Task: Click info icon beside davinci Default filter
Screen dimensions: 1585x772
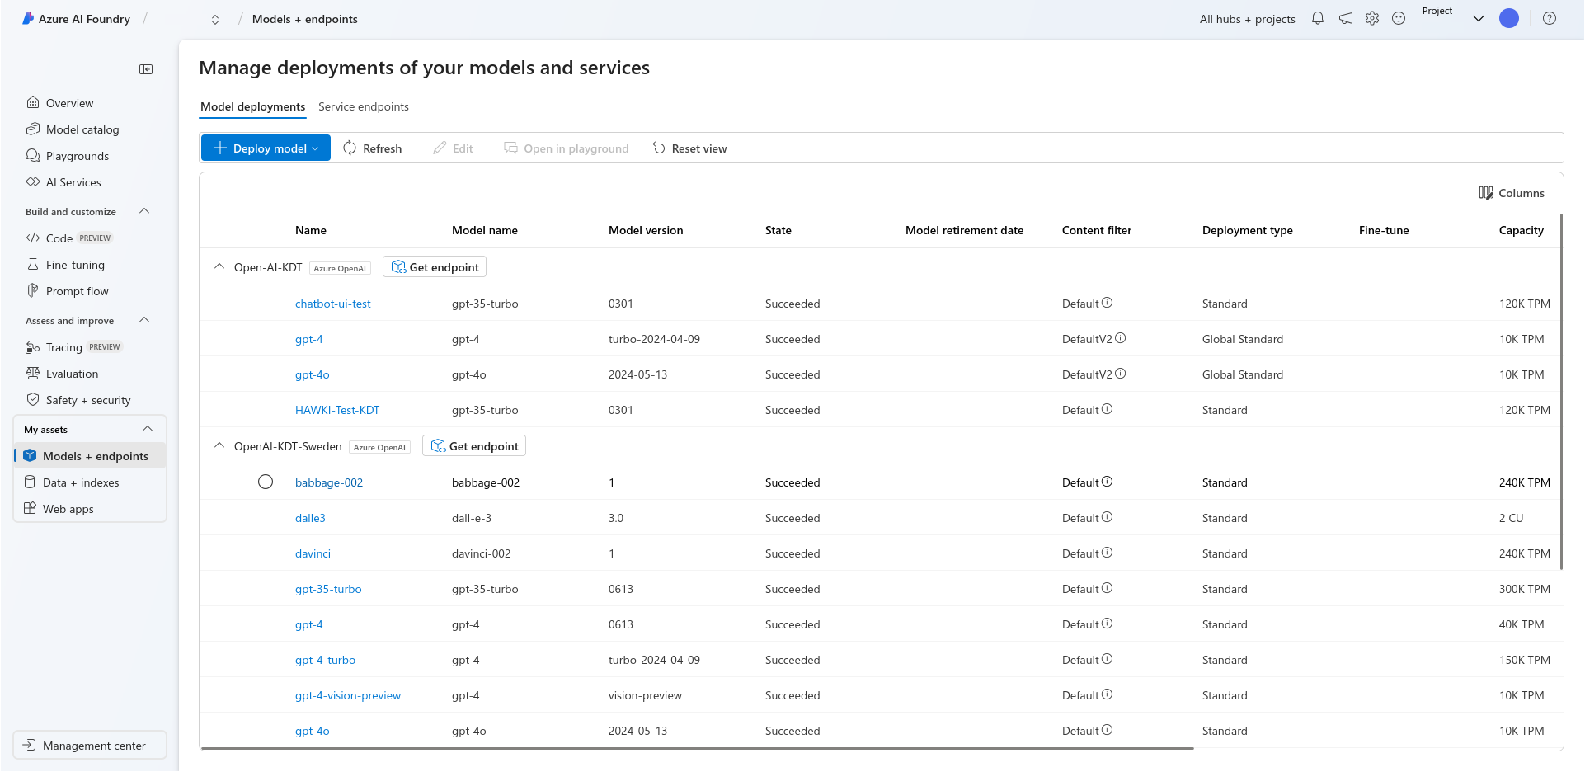Action: click(x=1108, y=553)
